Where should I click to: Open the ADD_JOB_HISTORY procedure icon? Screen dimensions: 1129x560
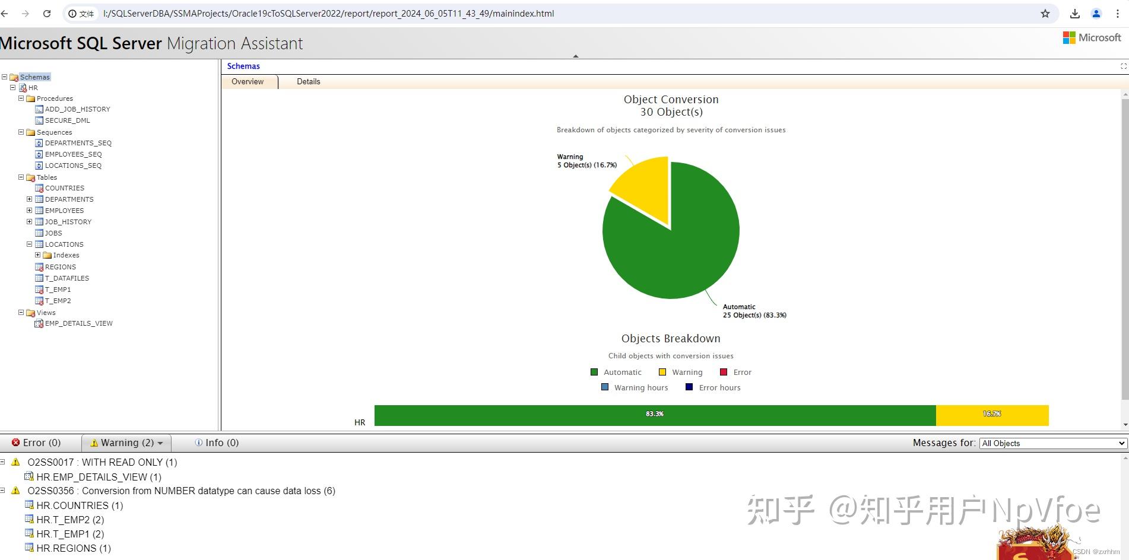pyautogui.click(x=39, y=109)
